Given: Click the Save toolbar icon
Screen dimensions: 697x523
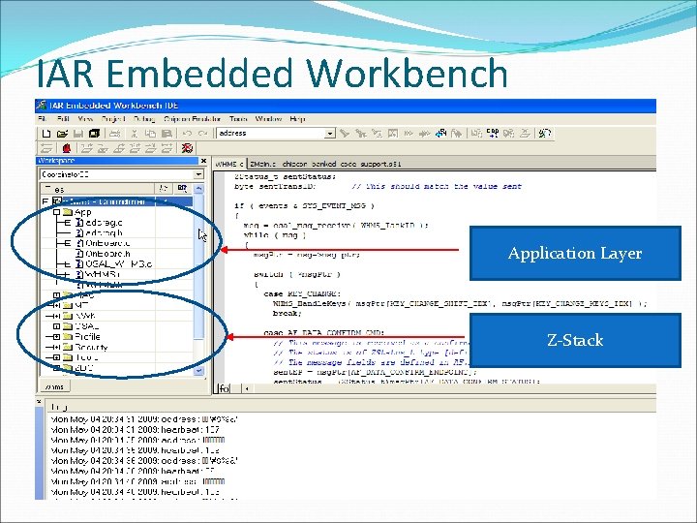Looking at the screenshot, I should [78, 133].
